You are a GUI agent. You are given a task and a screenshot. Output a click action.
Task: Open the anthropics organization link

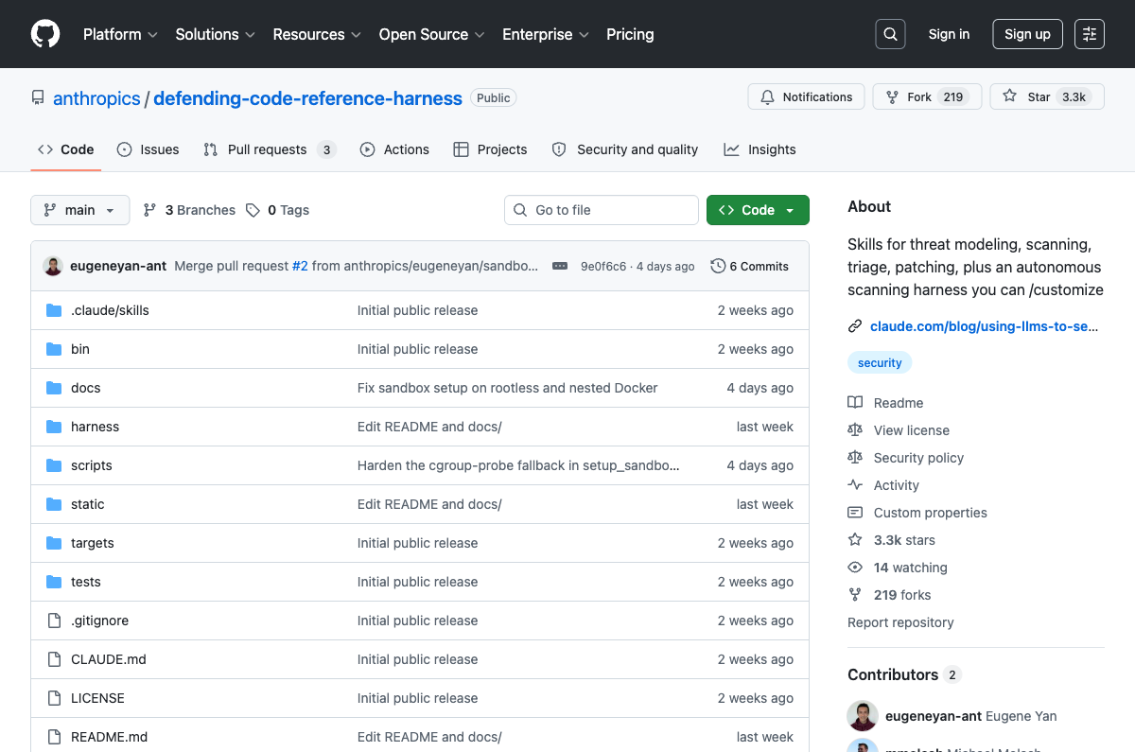pyautogui.click(x=96, y=98)
